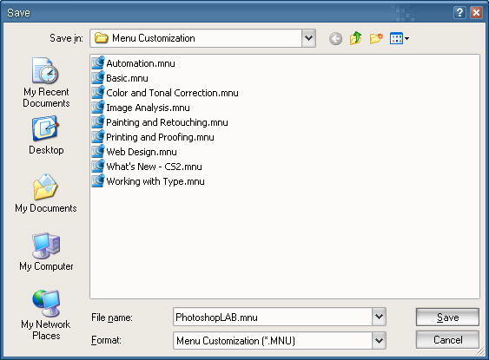Expand the File name dropdown arrow
This screenshot has height=360, width=489.
coord(379,317)
